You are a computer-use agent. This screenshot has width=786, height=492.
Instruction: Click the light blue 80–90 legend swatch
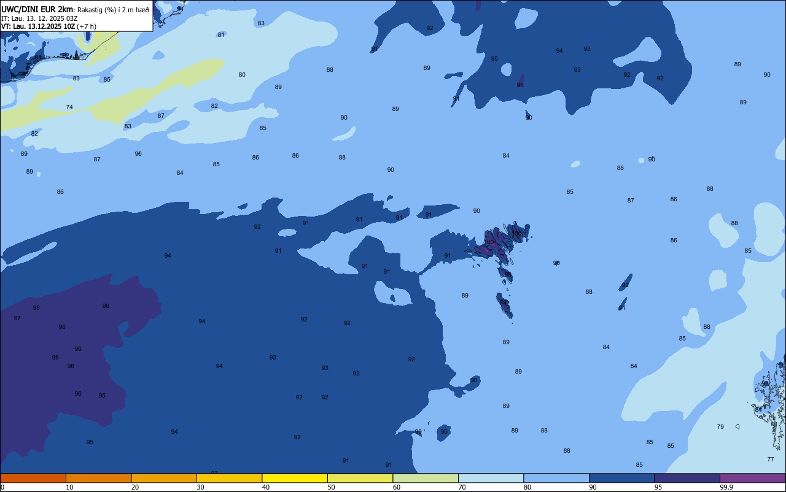[x=556, y=478]
